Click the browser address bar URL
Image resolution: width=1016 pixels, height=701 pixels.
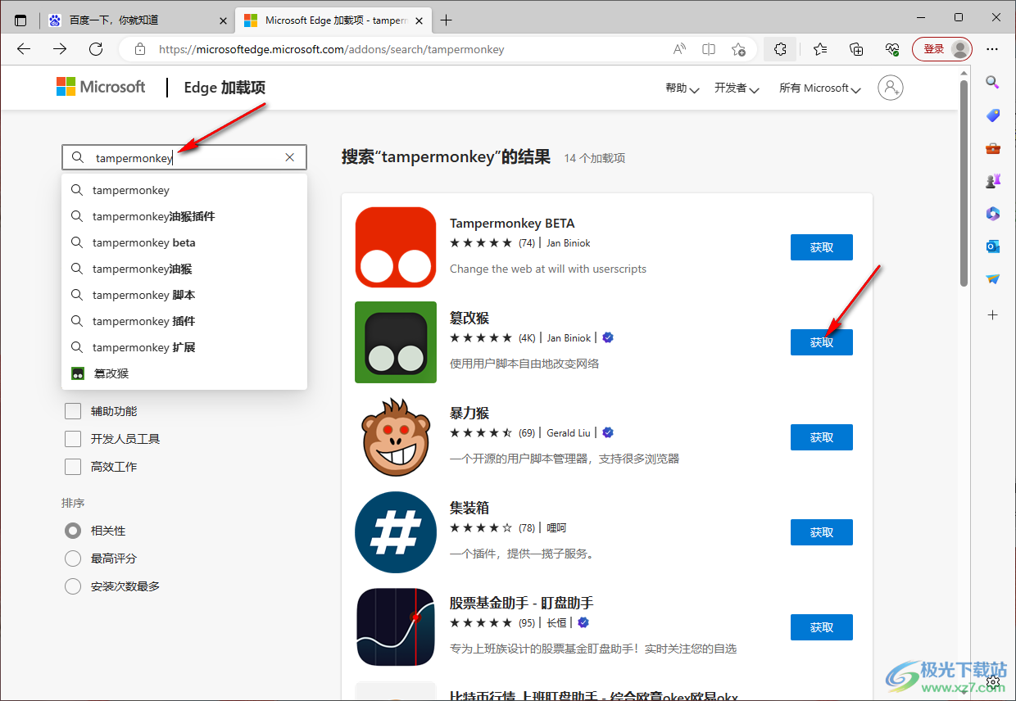[331, 49]
